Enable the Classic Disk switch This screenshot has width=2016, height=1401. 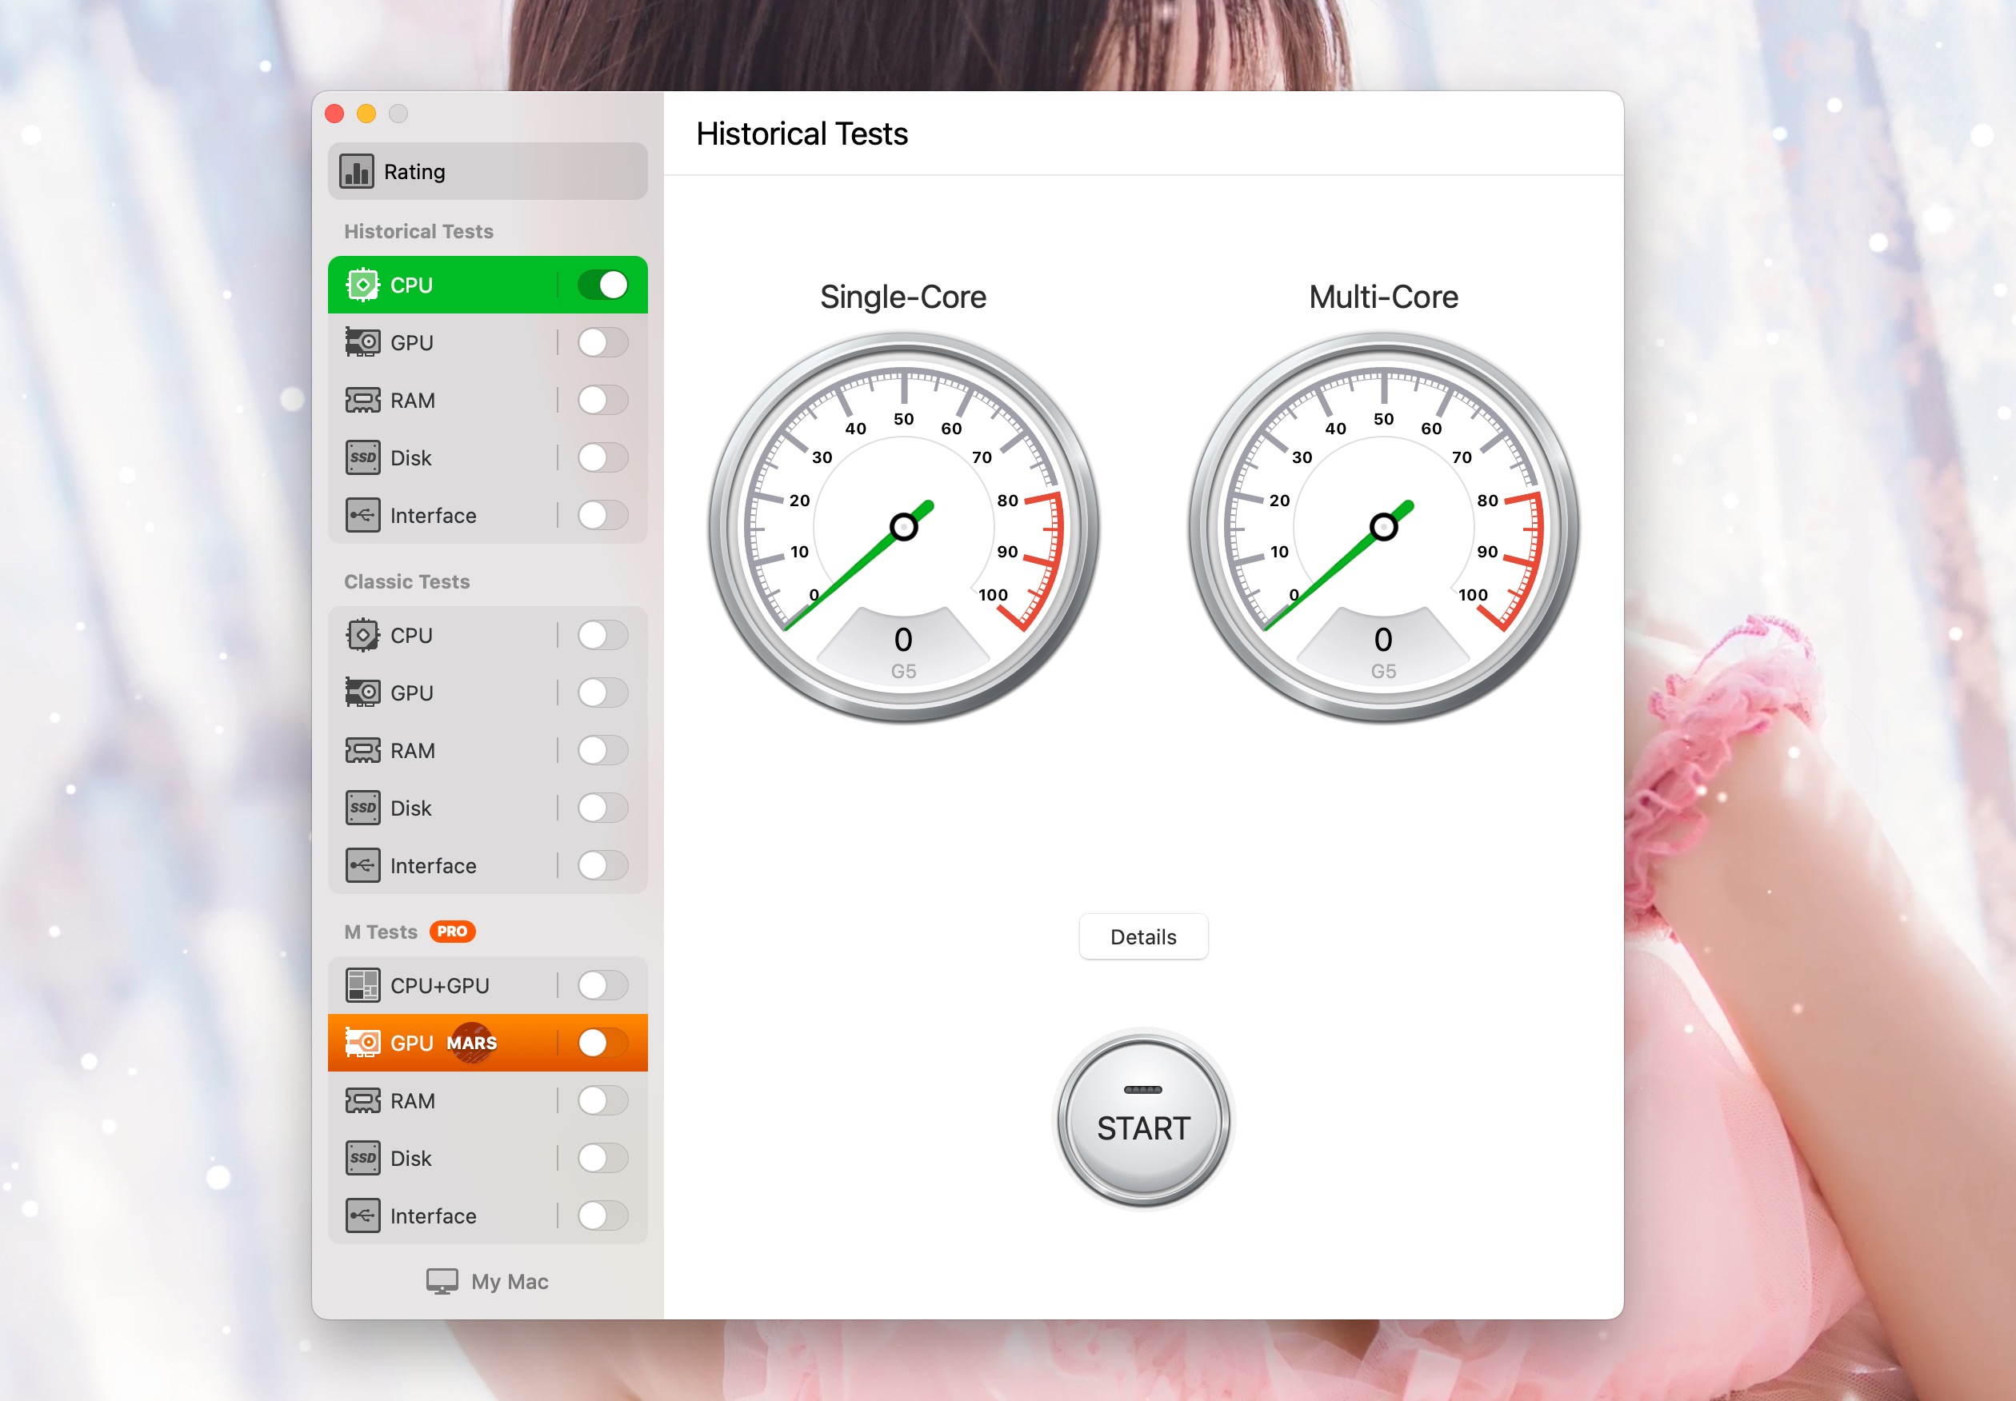pos(602,808)
